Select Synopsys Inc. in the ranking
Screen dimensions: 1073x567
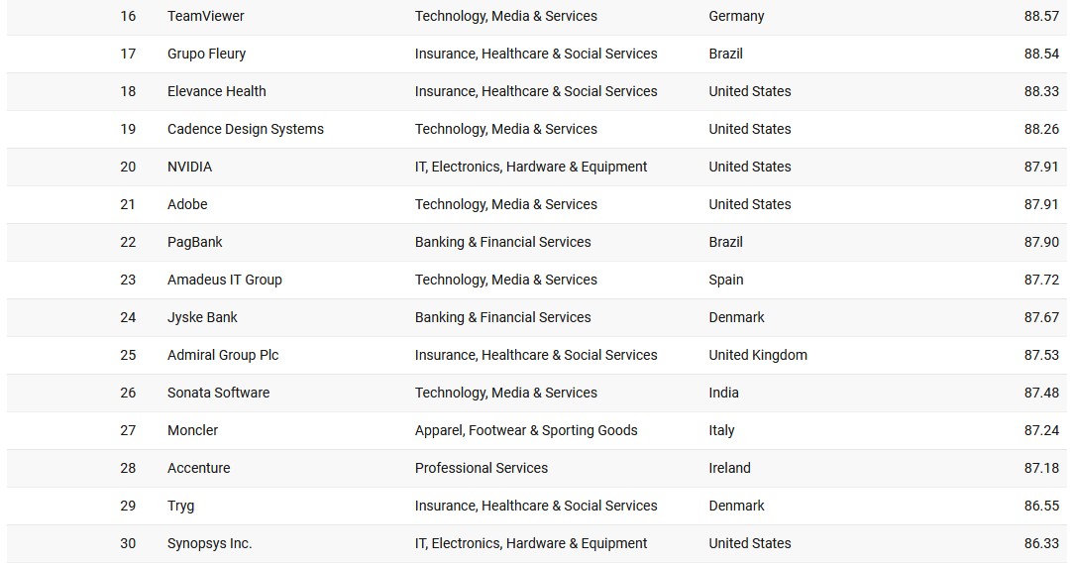pyautogui.click(x=209, y=543)
